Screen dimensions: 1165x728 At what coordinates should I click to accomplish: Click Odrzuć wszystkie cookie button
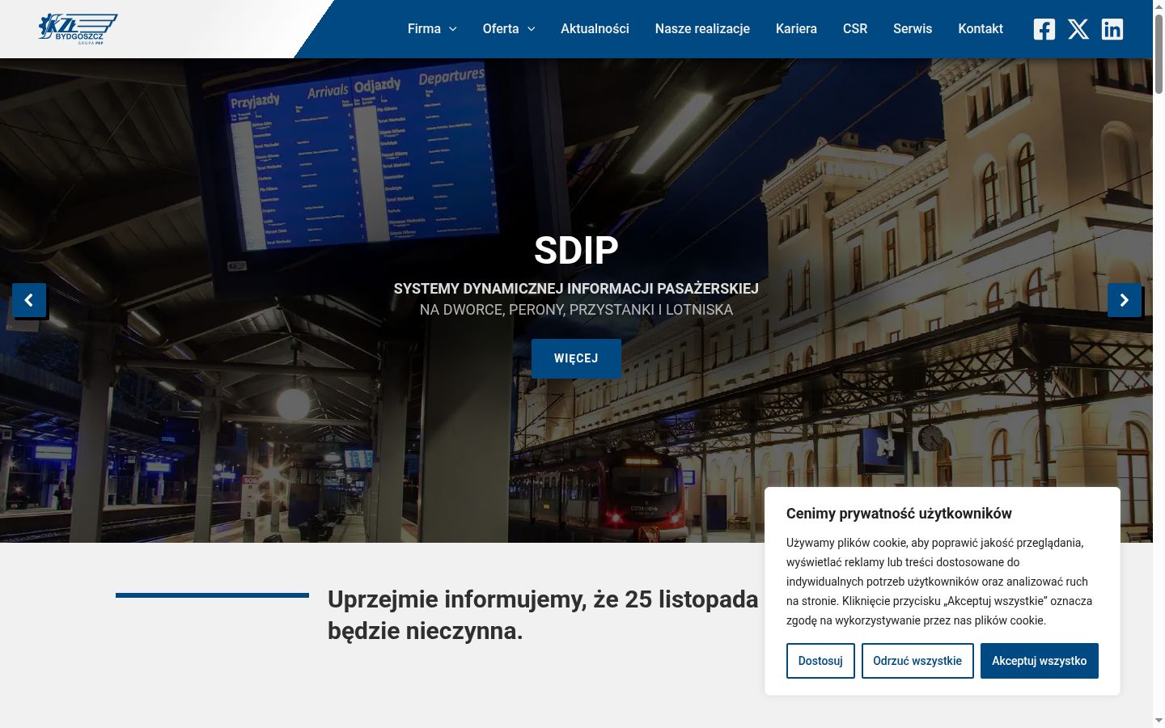pos(917,661)
